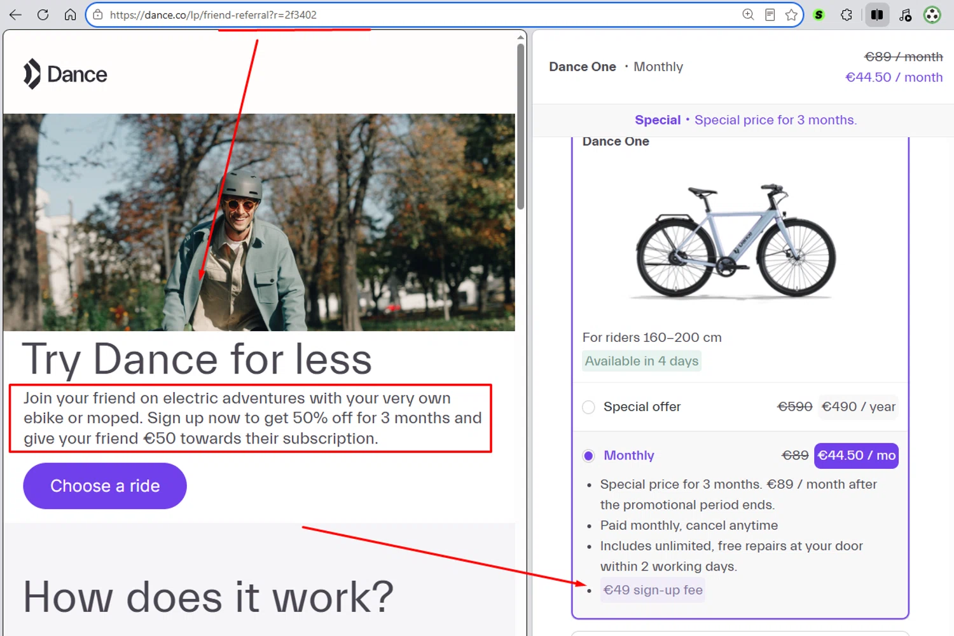Open the Extensions puzzle piece icon

847,15
